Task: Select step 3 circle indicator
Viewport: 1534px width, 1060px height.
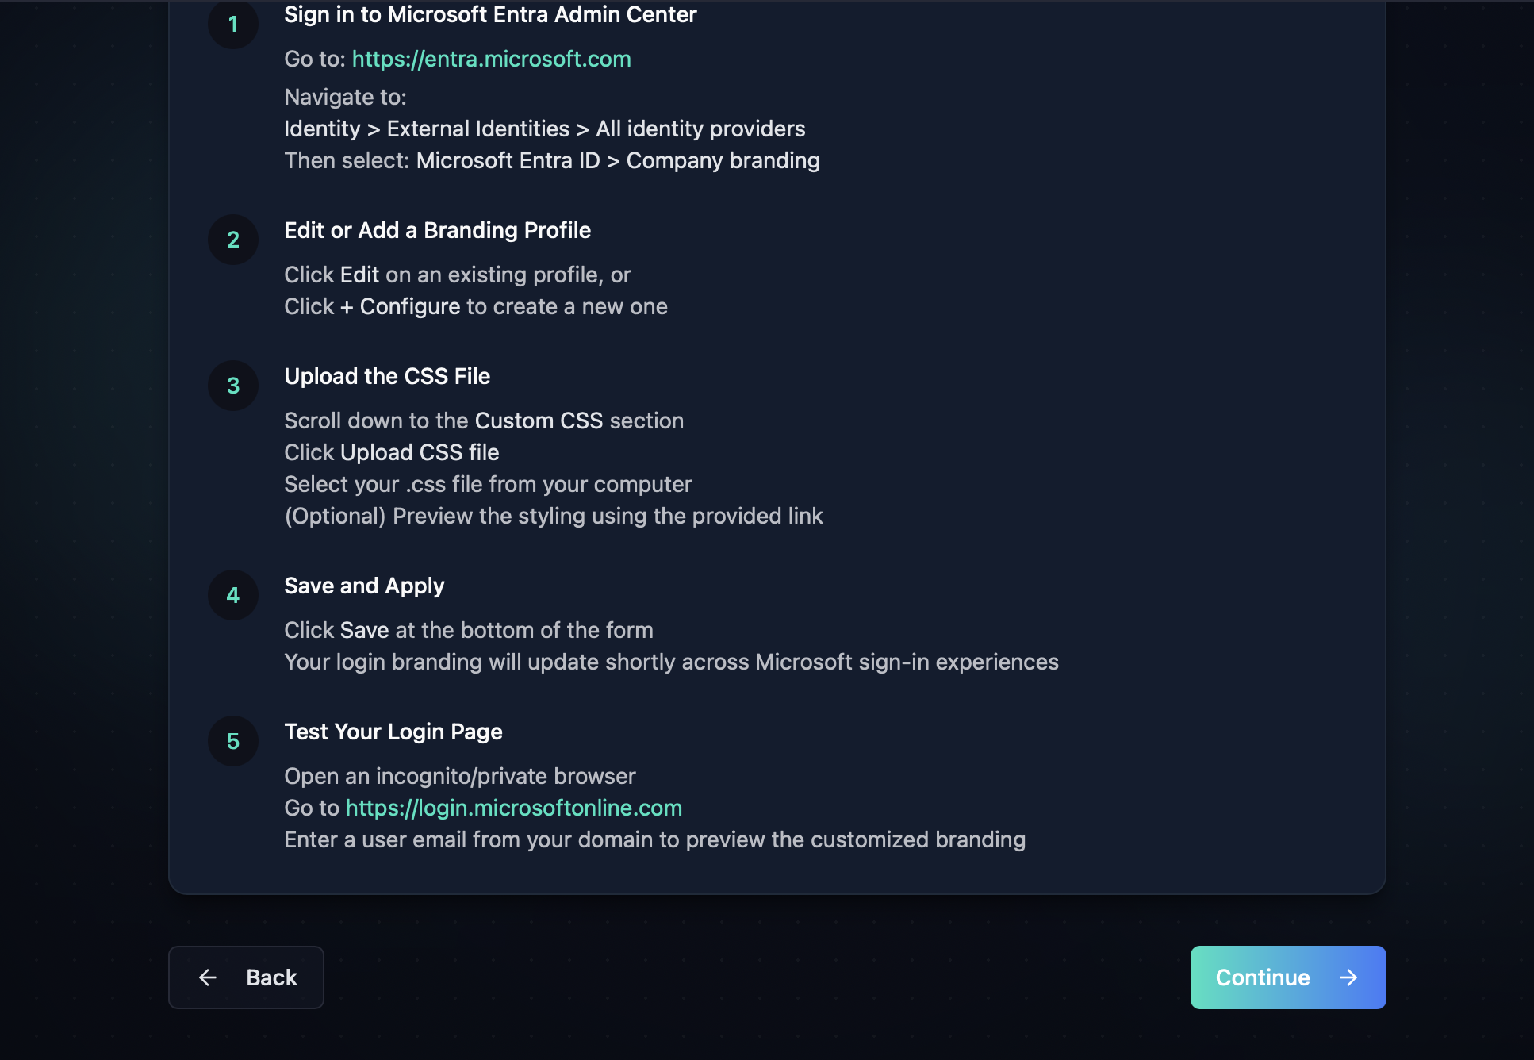Action: (232, 385)
